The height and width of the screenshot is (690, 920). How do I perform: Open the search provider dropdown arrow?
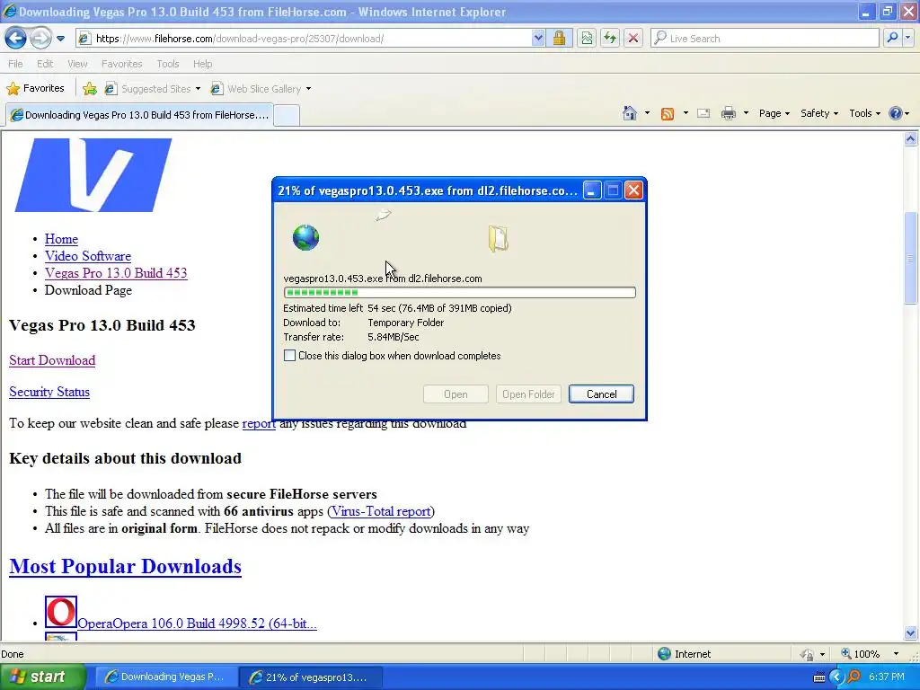coord(907,38)
